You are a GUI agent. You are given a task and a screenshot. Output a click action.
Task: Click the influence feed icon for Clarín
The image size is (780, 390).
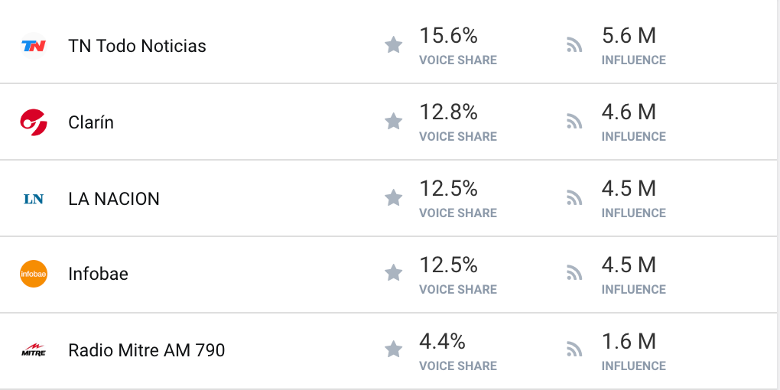pos(574,121)
